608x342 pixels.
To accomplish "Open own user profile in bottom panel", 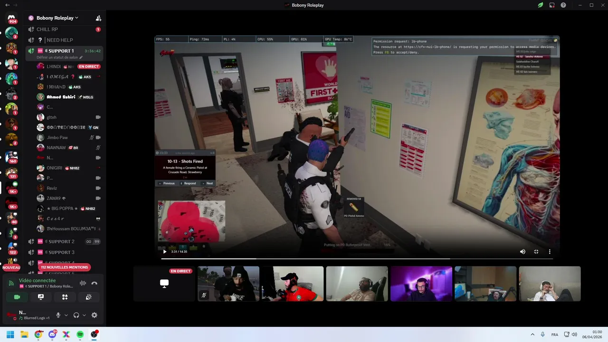I will [x=28, y=315].
